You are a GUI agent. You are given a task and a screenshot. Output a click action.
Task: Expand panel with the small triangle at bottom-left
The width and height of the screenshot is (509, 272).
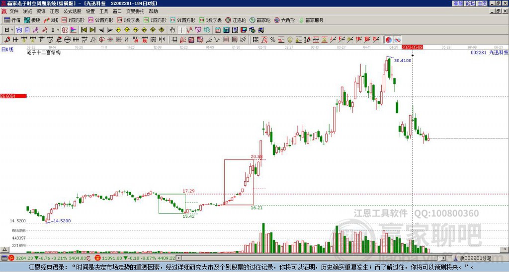4,249
